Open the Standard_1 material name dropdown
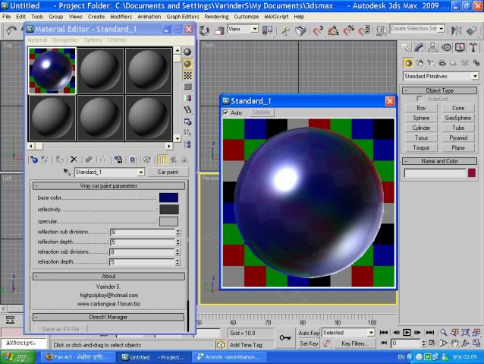The image size is (484, 364). click(109, 173)
